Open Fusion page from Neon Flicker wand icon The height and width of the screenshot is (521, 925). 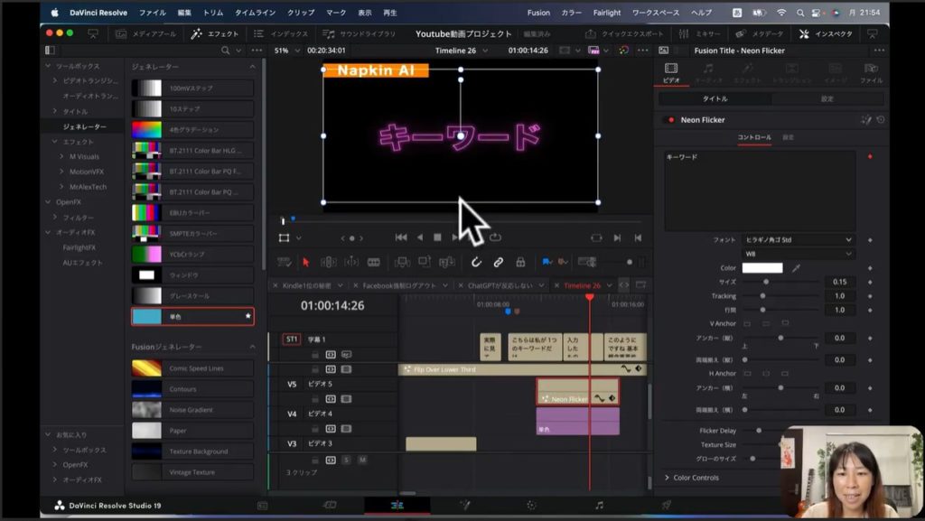click(x=866, y=119)
